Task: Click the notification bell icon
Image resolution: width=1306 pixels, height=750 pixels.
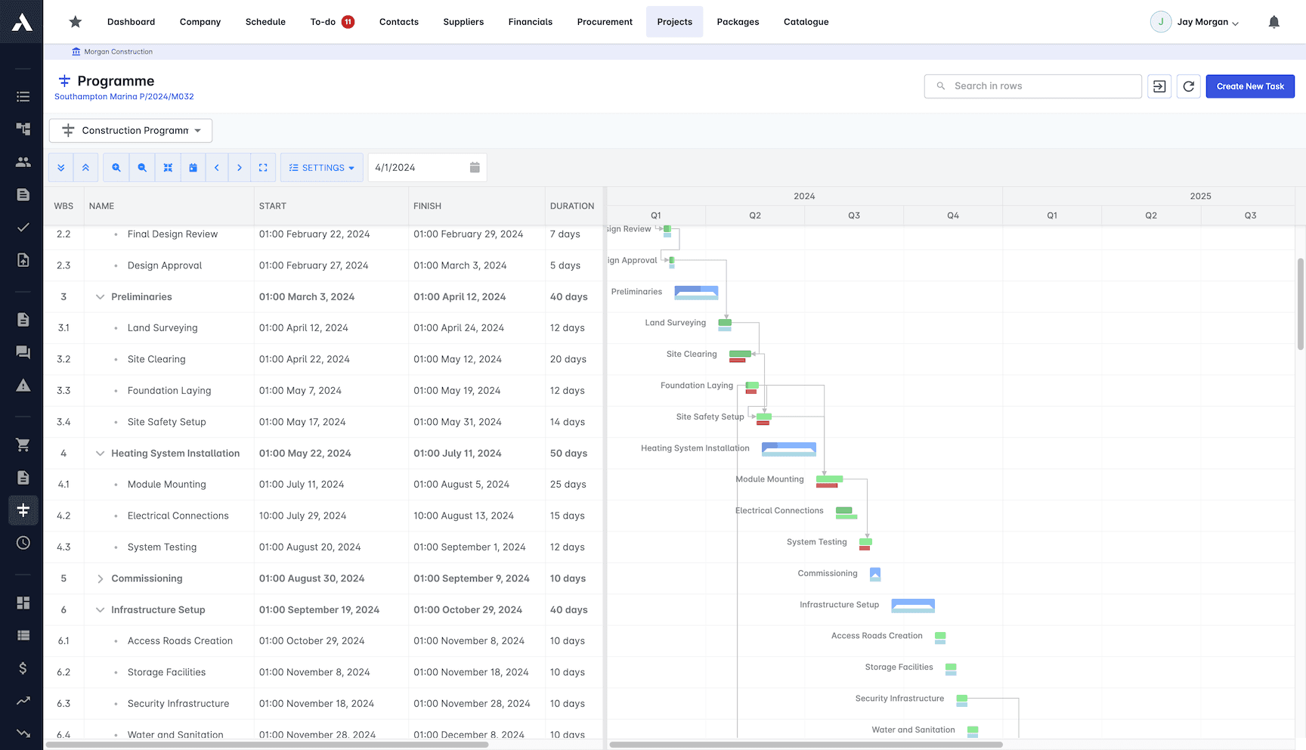Action: pyautogui.click(x=1274, y=21)
